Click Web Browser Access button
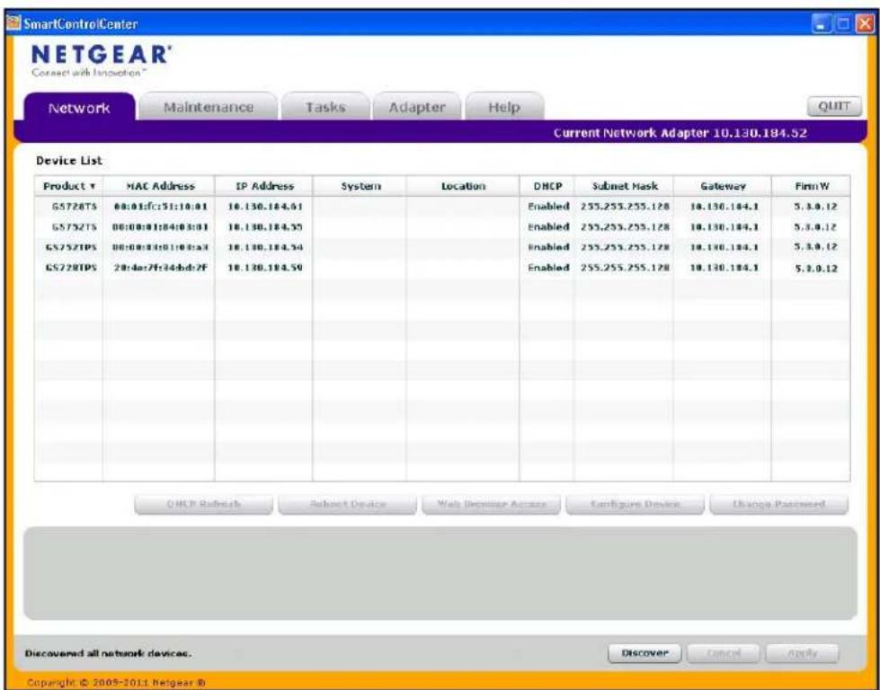Image resolution: width=880 pixels, height=690 pixels. tap(491, 504)
